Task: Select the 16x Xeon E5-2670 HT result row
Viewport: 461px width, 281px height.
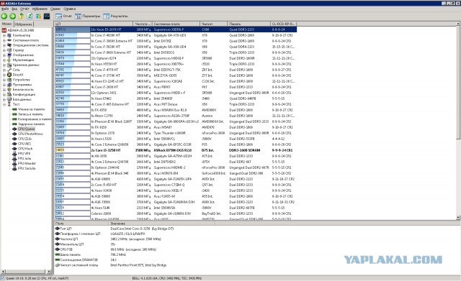Action: [x=176, y=29]
